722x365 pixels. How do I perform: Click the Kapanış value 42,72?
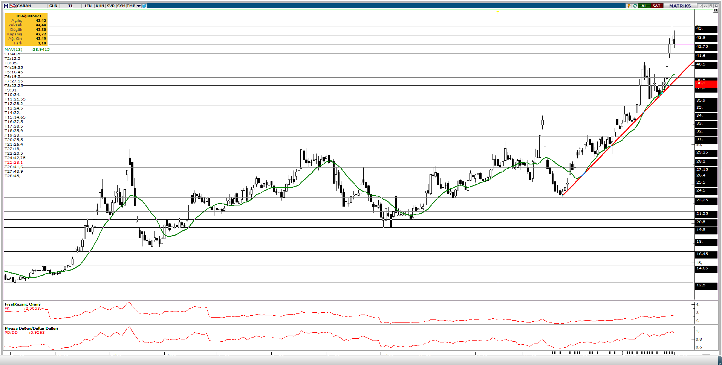(41, 34)
